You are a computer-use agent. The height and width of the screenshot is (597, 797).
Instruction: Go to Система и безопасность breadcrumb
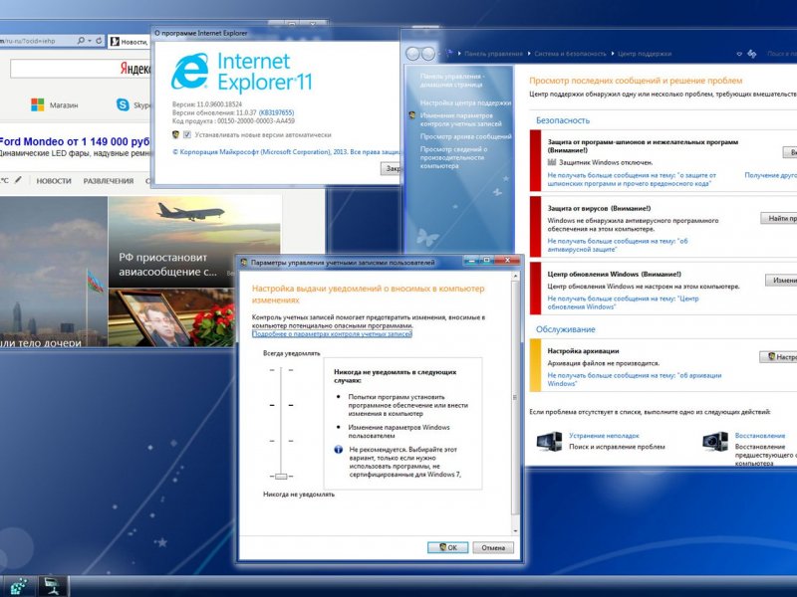click(570, 54)
